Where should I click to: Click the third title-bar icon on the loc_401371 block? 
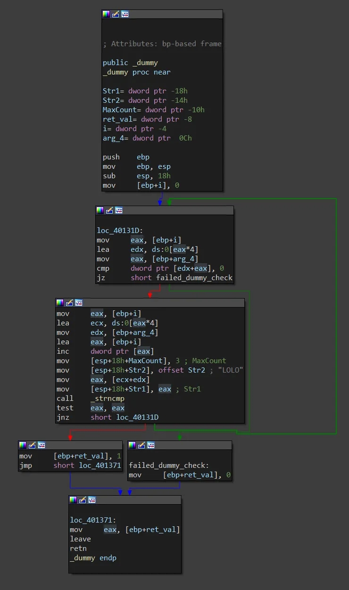click(x=92, y=500)
